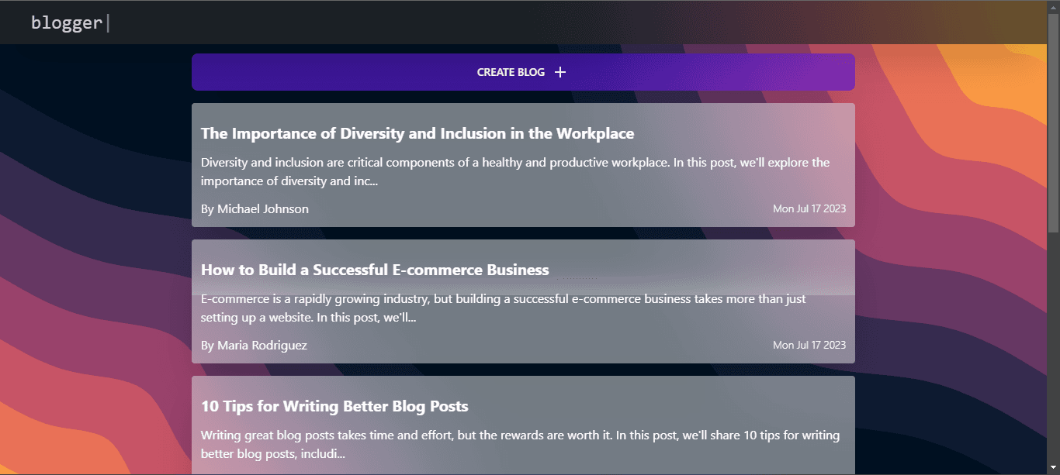This screenshot has width=1060, height=475.
Task: Click the CREATE BLOG text label
Action: pyautogui.click(x=511, y=72)
